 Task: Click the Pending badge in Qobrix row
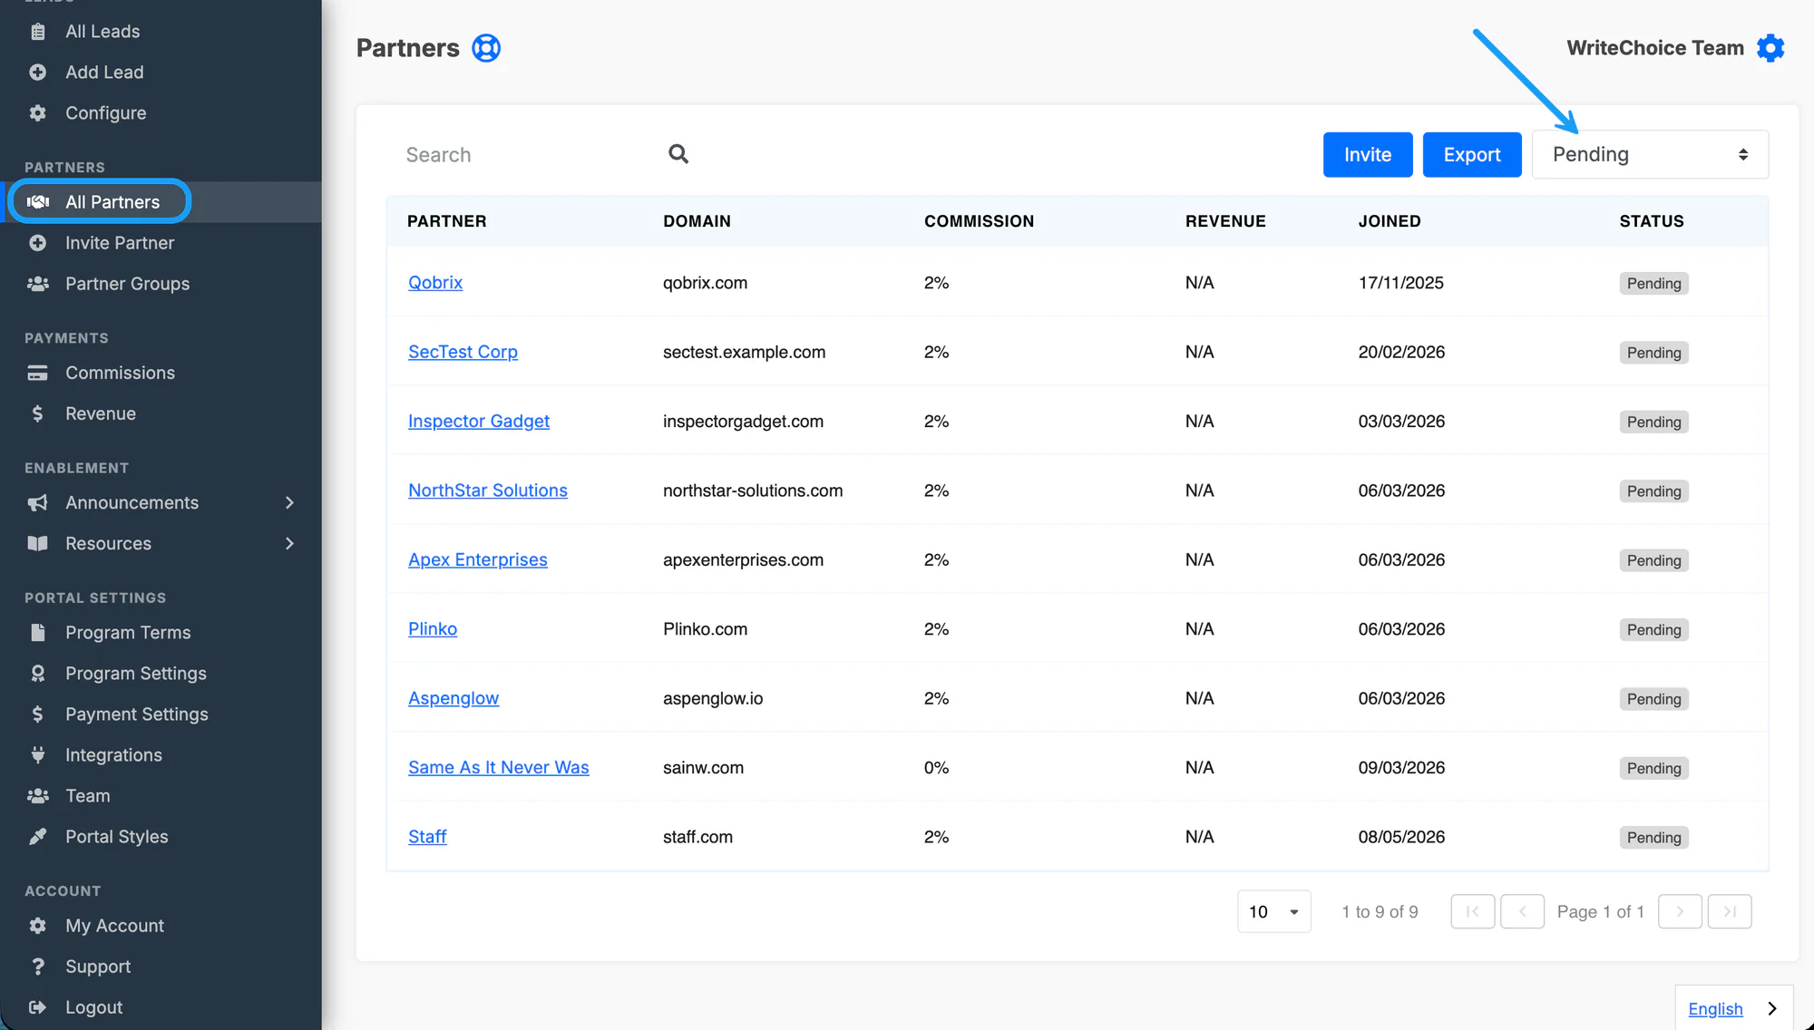(1653, 283)
